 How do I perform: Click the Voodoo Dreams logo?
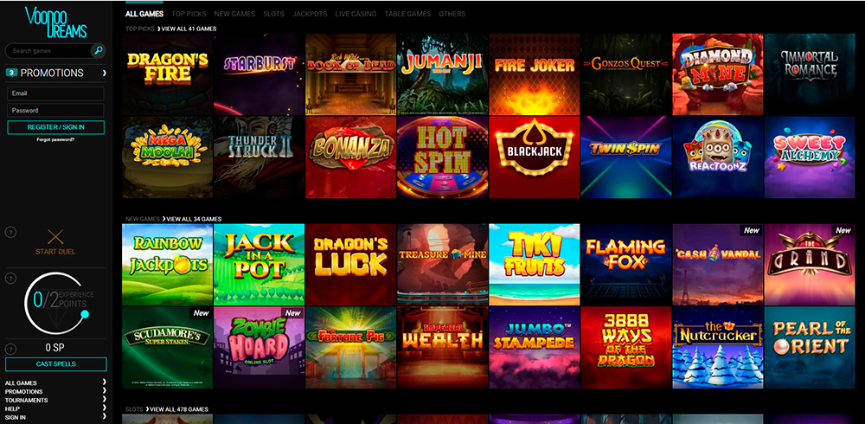[x=55, y=22]
